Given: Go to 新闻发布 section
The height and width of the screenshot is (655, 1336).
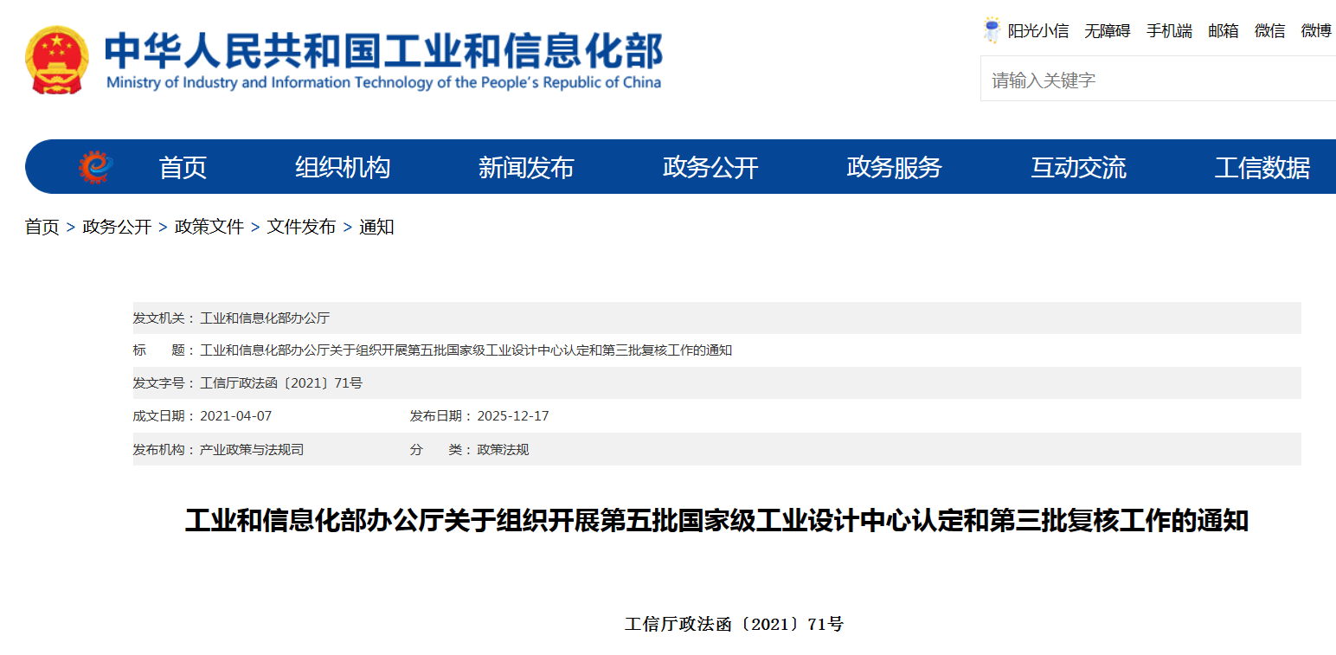Looking at the screenshot, I should [526, 167].
